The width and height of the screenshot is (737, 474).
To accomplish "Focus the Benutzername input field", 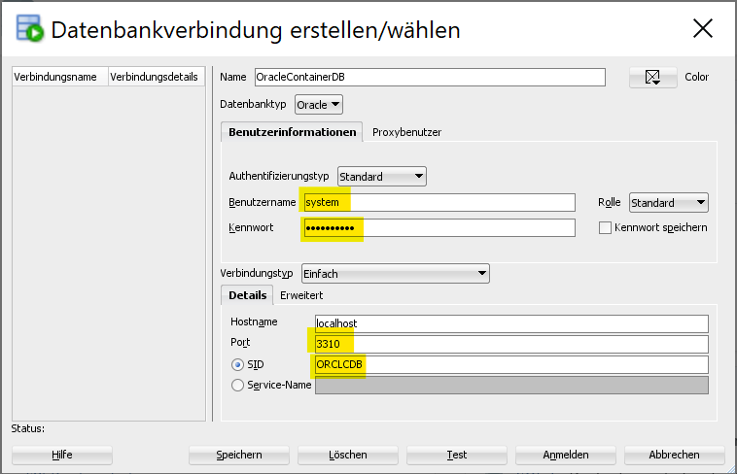I will 439,202.
